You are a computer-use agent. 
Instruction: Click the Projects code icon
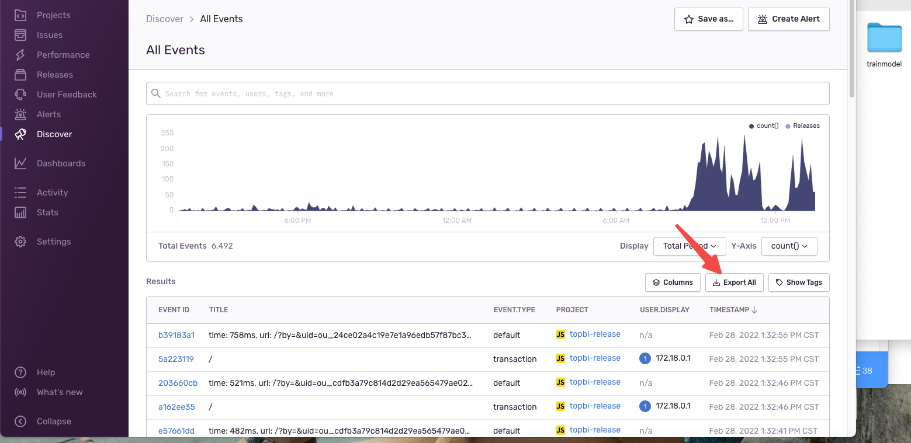20,15
